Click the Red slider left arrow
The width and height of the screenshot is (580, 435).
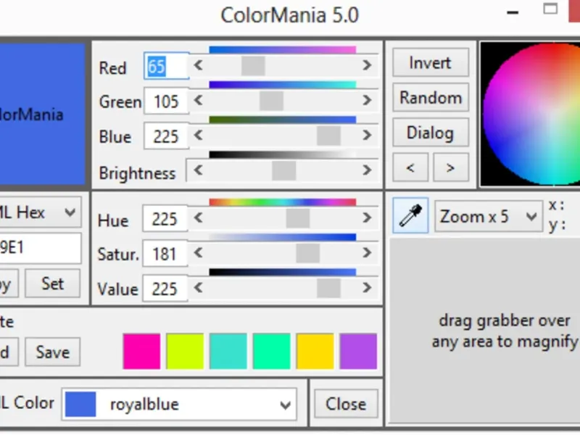click(x=198, y=65)
